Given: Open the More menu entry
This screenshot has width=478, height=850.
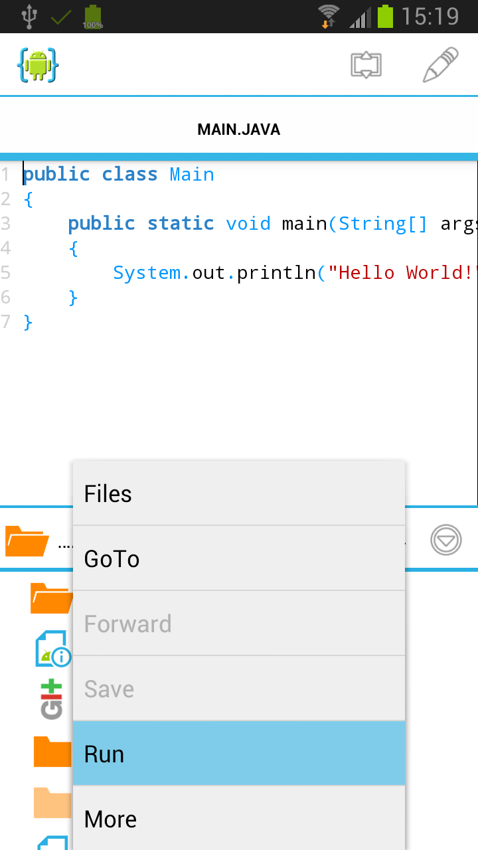Looking at the screenshot, I should click(239, 819).
